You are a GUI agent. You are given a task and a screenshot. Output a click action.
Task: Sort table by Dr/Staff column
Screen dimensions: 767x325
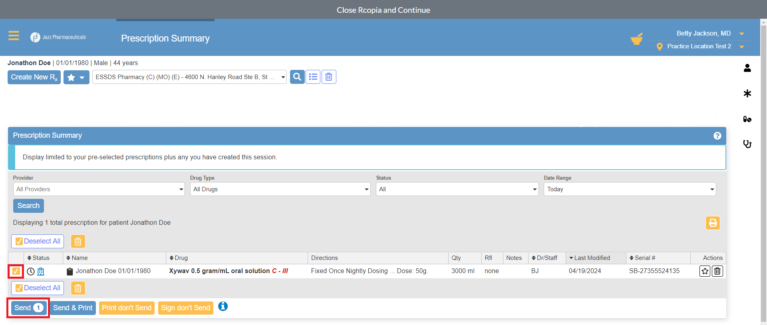[544, 258]
